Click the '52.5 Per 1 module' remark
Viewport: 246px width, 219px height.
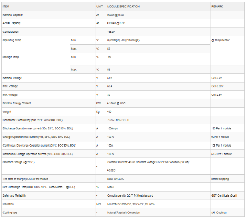point(221,154)
